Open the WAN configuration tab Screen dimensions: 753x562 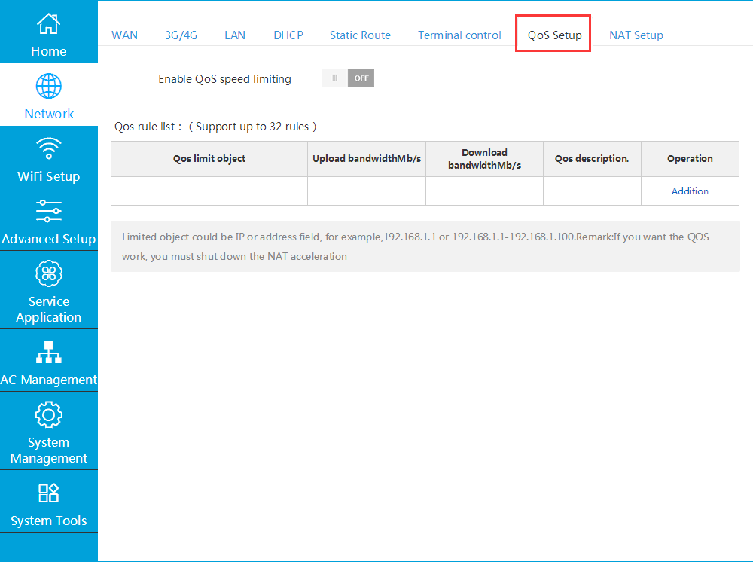(x=124, y=35)
